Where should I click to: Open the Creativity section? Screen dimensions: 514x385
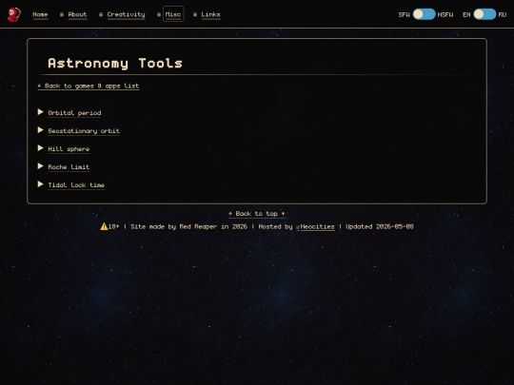click(126, 14)
